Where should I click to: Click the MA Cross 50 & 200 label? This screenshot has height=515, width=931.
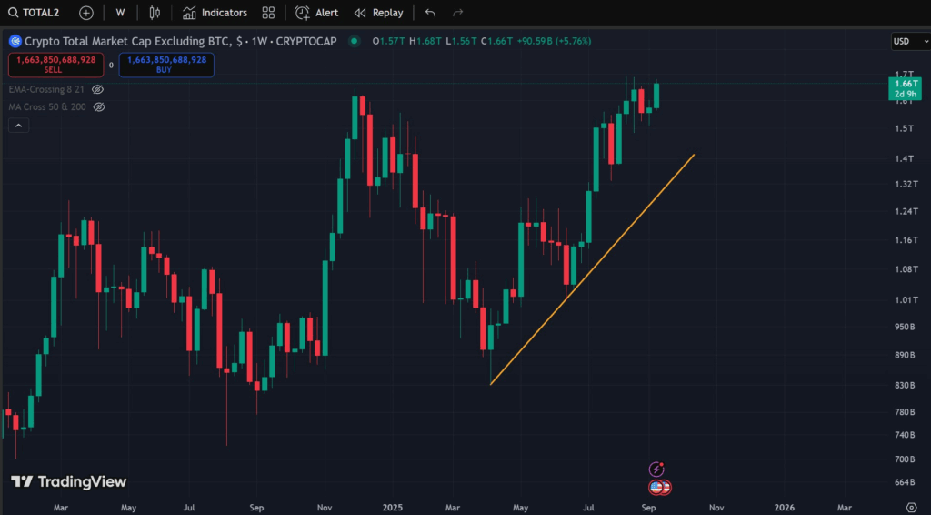click(47, 107)
